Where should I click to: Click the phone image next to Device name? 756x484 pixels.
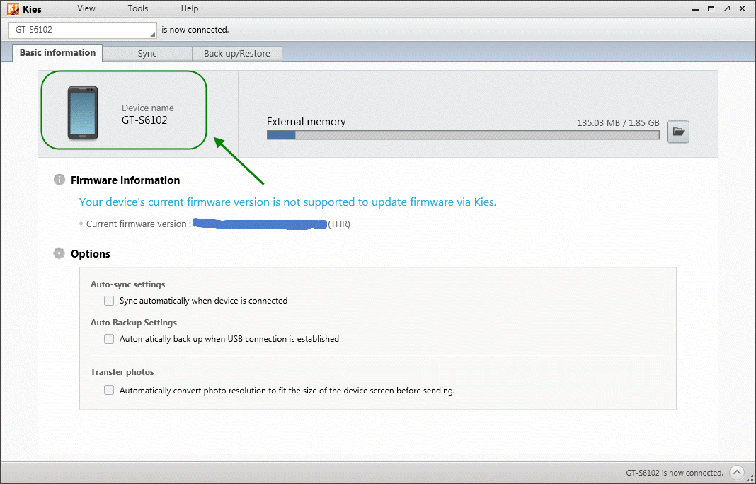click(83, 113)
